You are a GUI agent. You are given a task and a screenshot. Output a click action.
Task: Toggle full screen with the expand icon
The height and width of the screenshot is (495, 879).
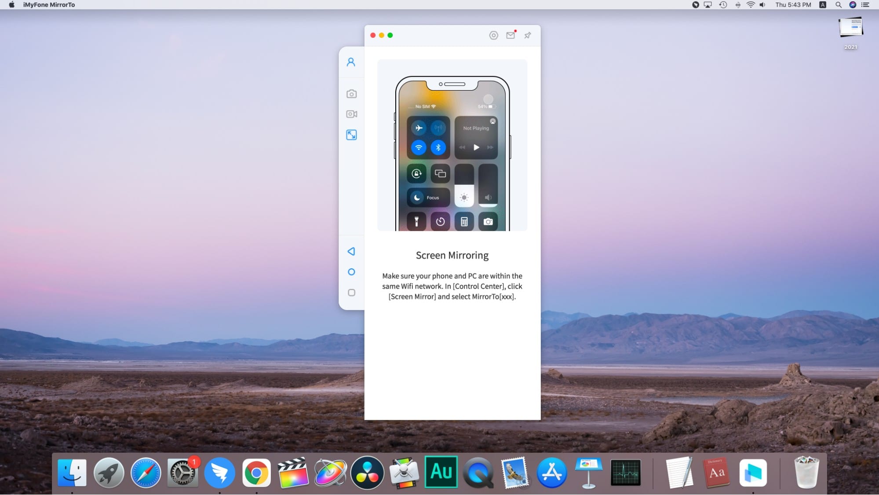click(351, 135)
